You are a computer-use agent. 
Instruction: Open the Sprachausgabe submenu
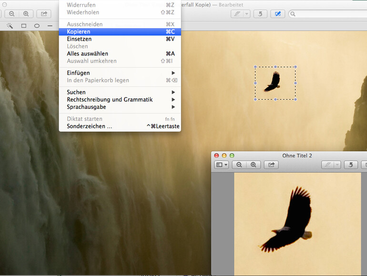pos(119,107)
